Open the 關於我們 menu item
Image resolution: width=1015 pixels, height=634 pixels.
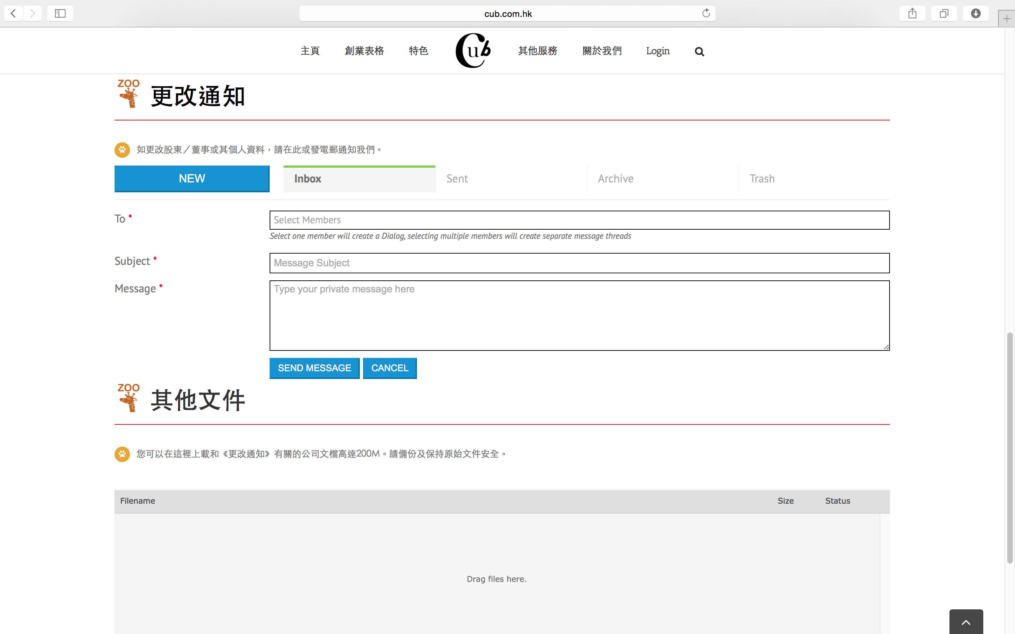pyautogui.click(x=602, y=51)
